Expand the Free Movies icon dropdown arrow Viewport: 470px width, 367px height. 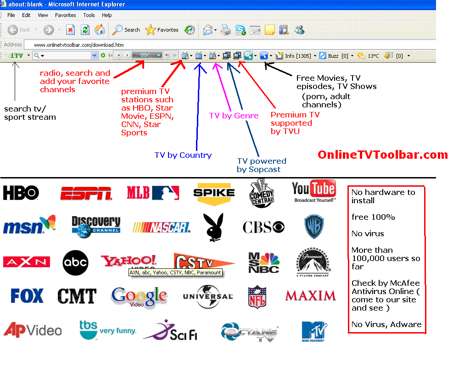271,56
